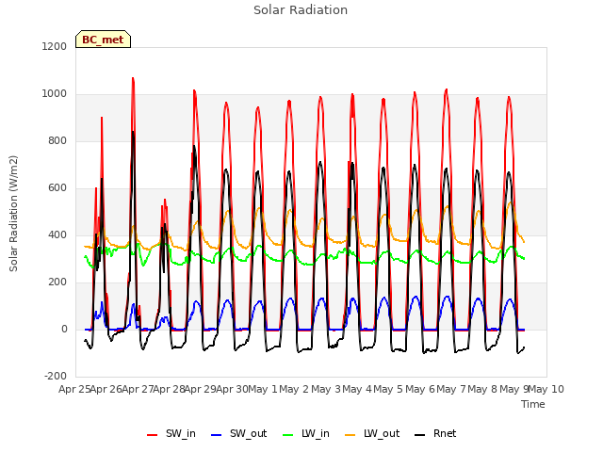
Task: Click the May 7 x-axis tick label
Action: [451, 389]
